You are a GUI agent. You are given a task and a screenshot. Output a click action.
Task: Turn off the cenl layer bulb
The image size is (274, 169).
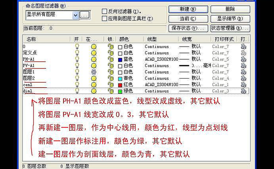click(x=77, y=84)
